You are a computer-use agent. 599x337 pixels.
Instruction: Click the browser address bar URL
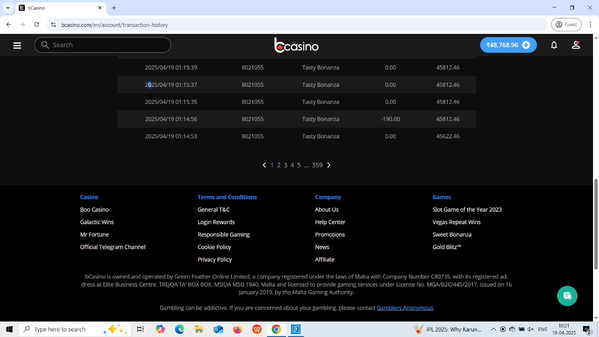pos(114,25)
